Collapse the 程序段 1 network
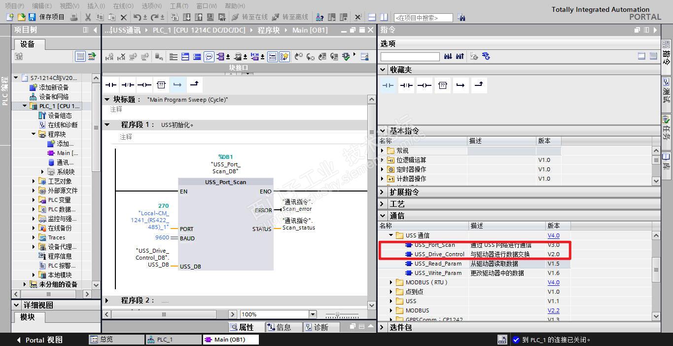Viewport: 673px width, 346px height. pos(107,125)
